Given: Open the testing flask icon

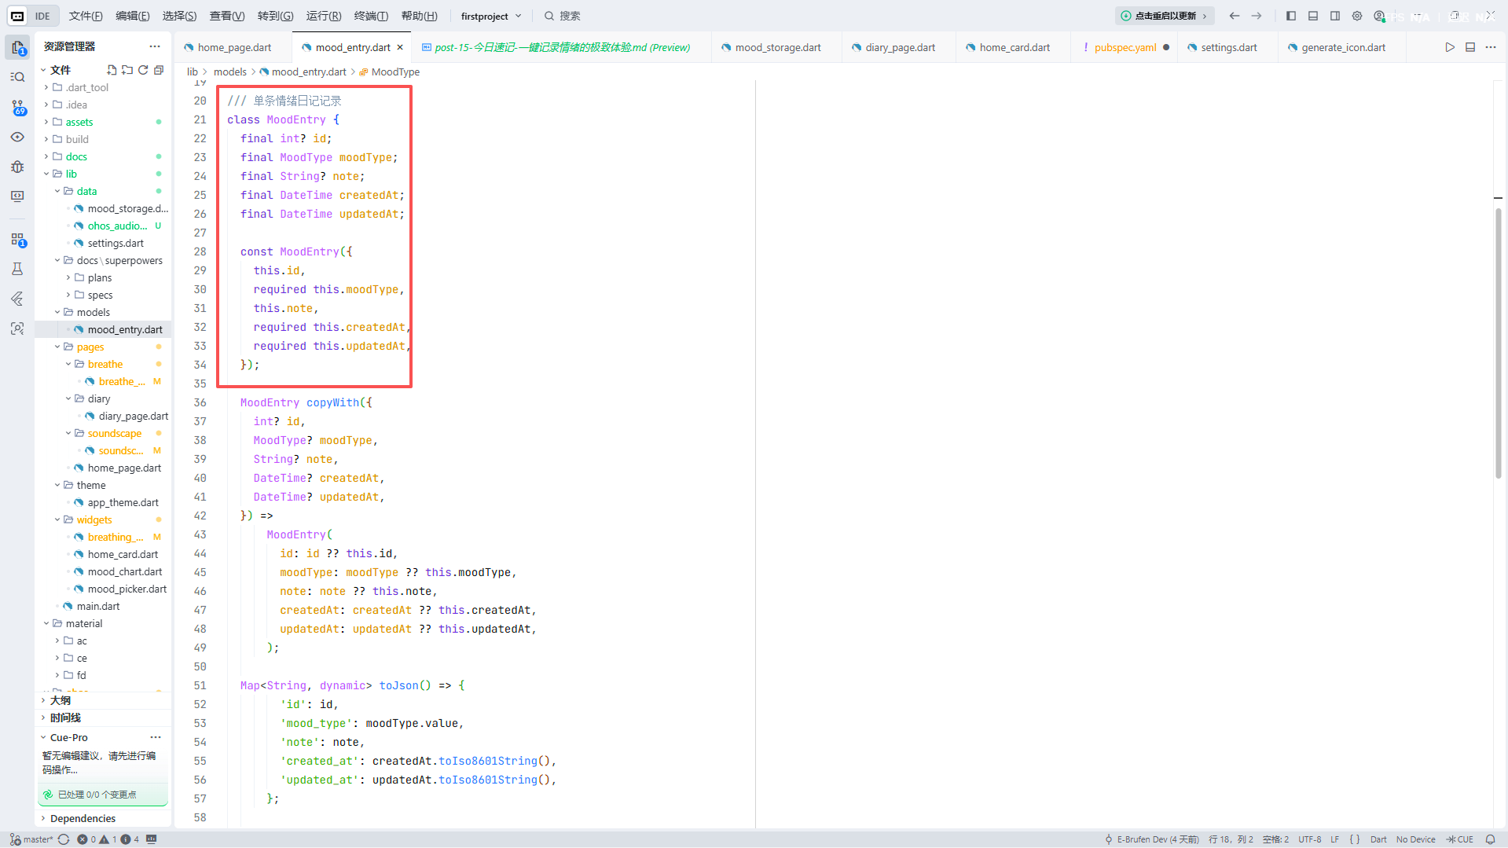Looking at the screenshot, I should tap(17, 269).
